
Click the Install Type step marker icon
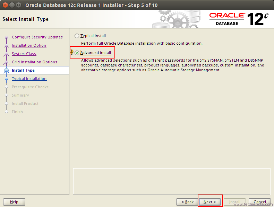pyautogui.click(x=7, y=70)
